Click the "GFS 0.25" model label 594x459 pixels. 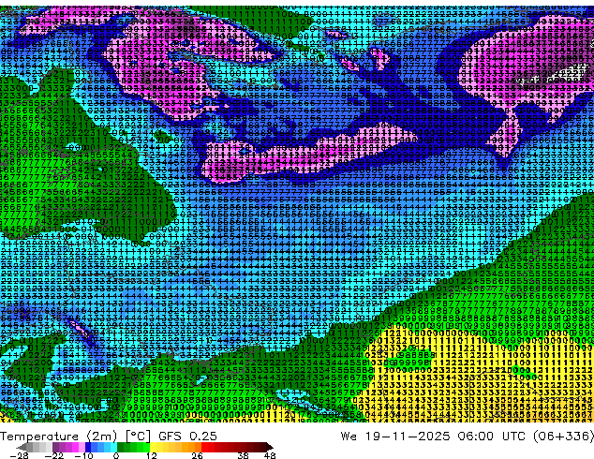(187, 437)
